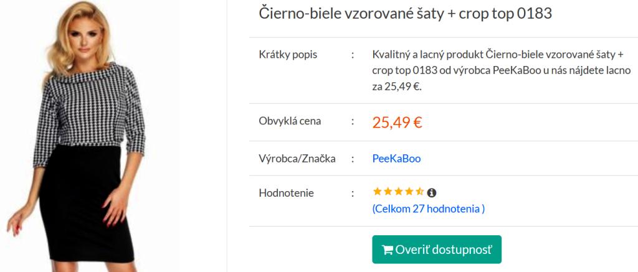Click the Obvyklá cena label

[x=290, y=121]
